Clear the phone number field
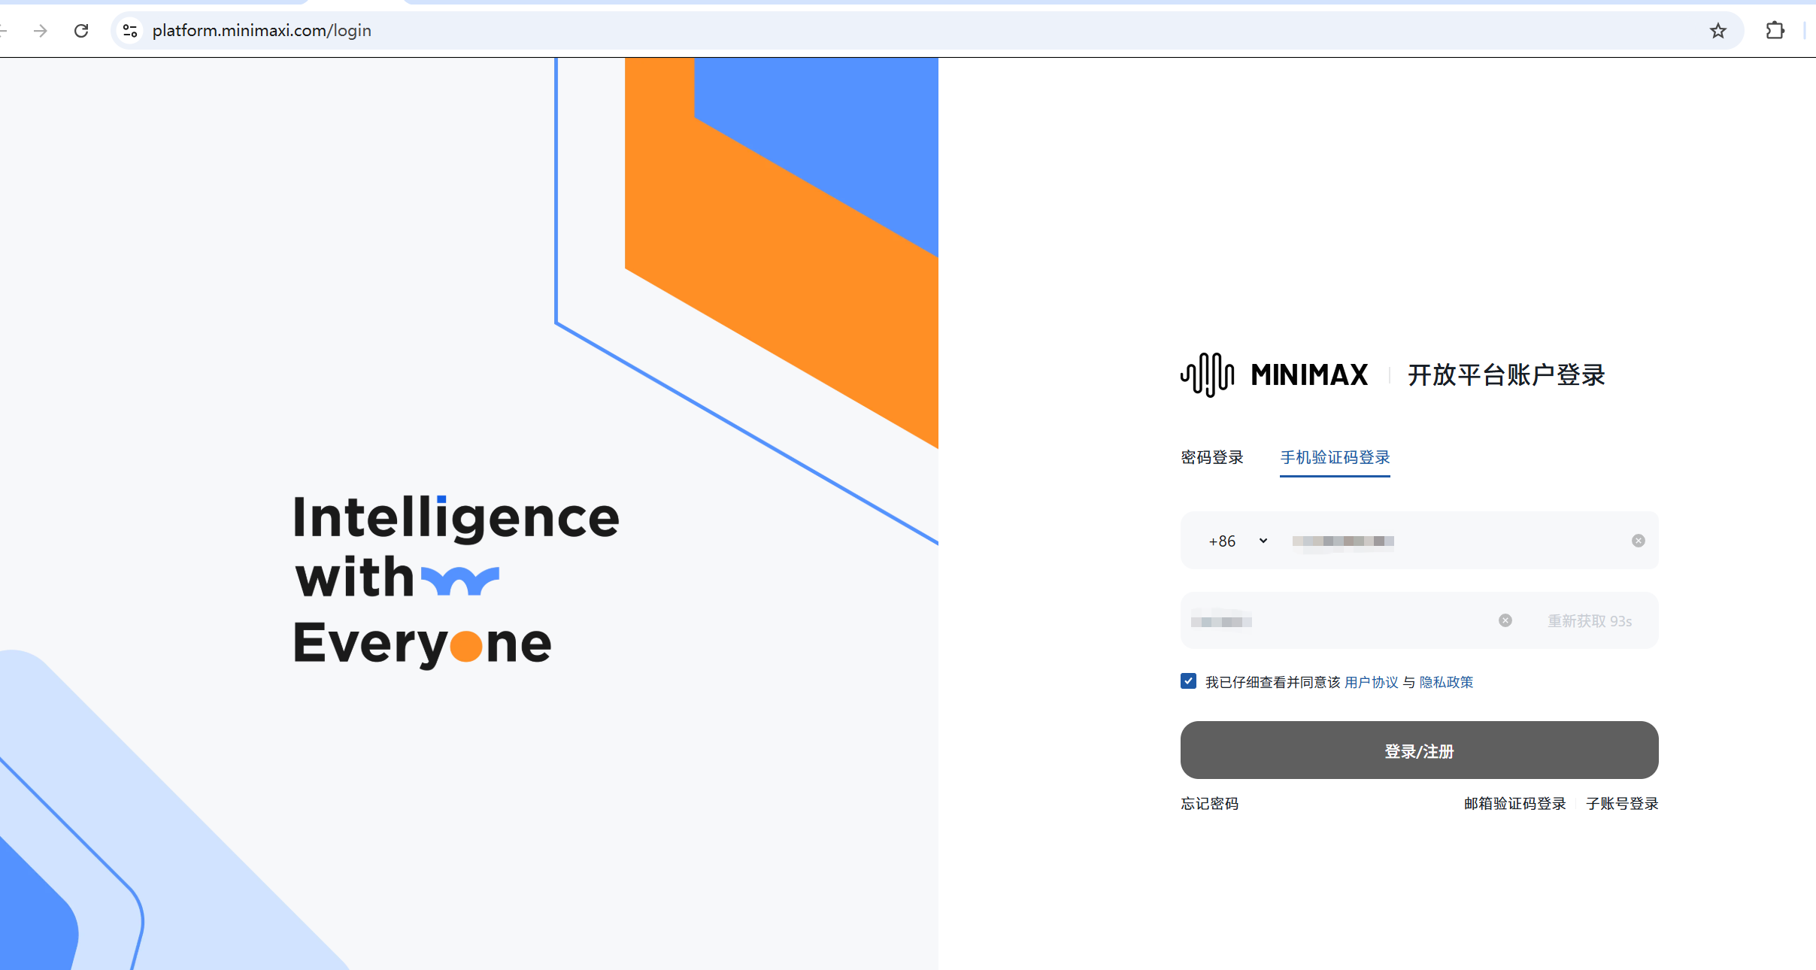This screenshot has height=970, width=1816. (x=1638, y=541)
